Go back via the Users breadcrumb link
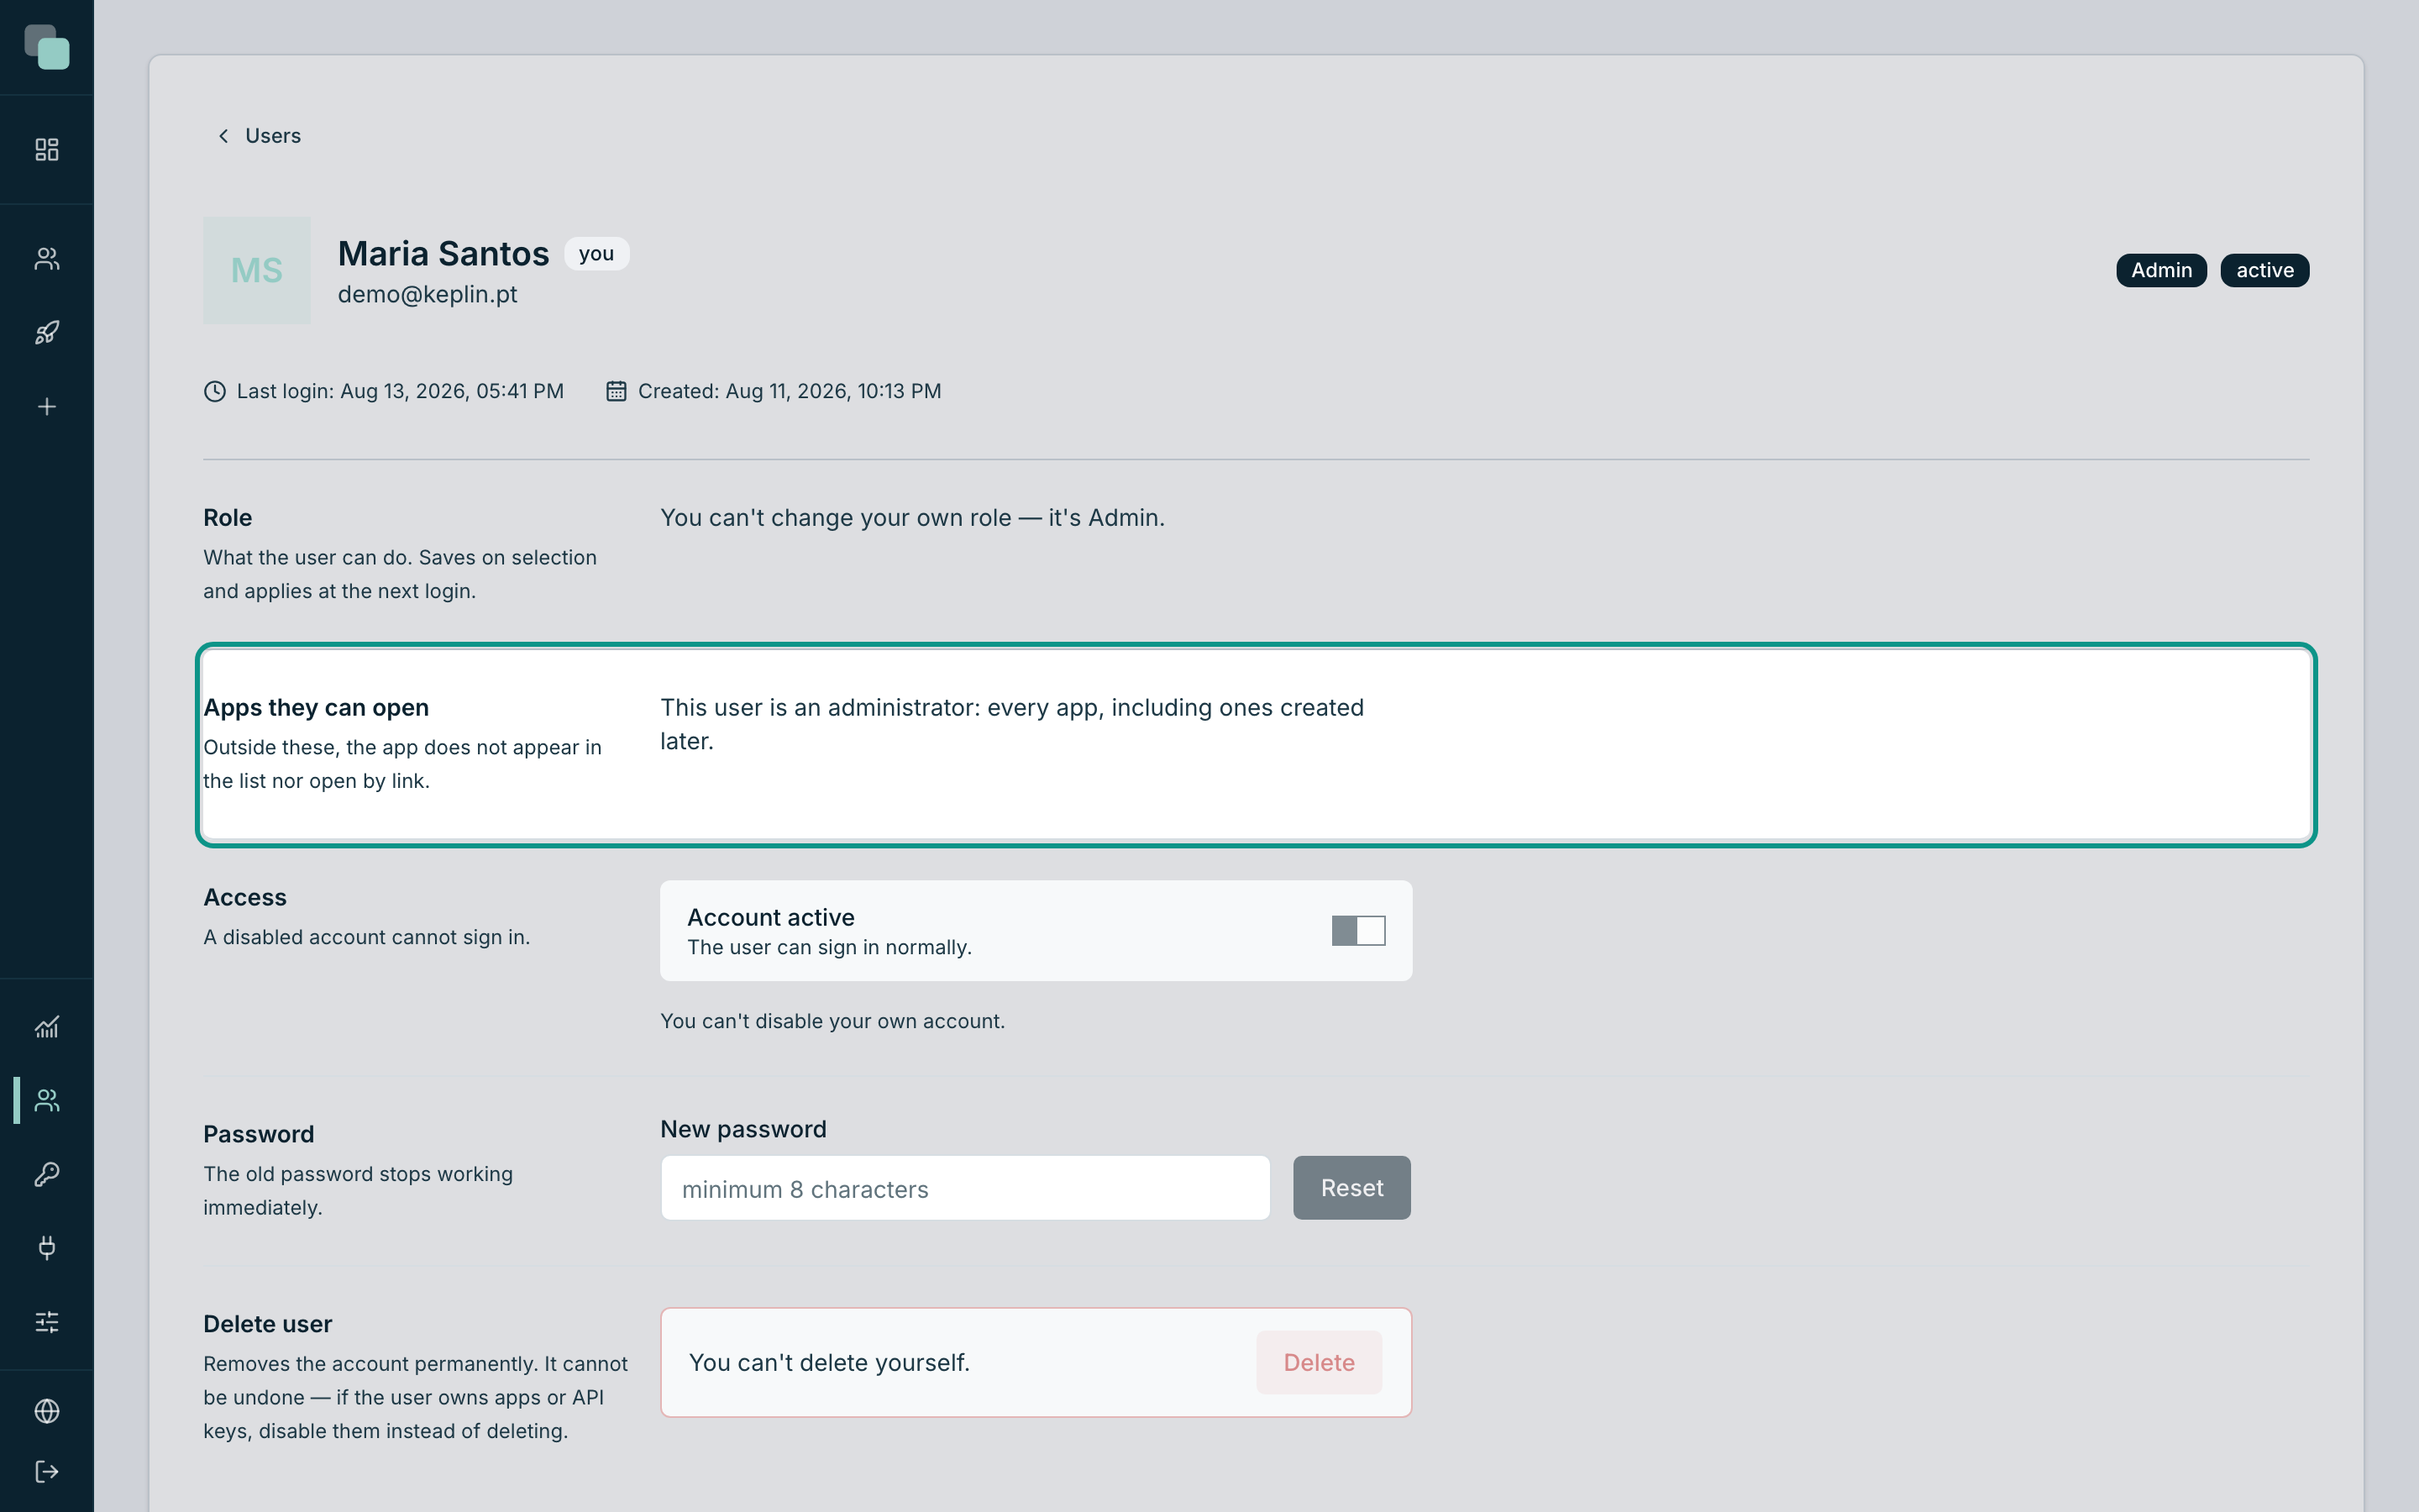Screen dimensions: 2419x1512 pyautogui.click(x=273, y=136)
